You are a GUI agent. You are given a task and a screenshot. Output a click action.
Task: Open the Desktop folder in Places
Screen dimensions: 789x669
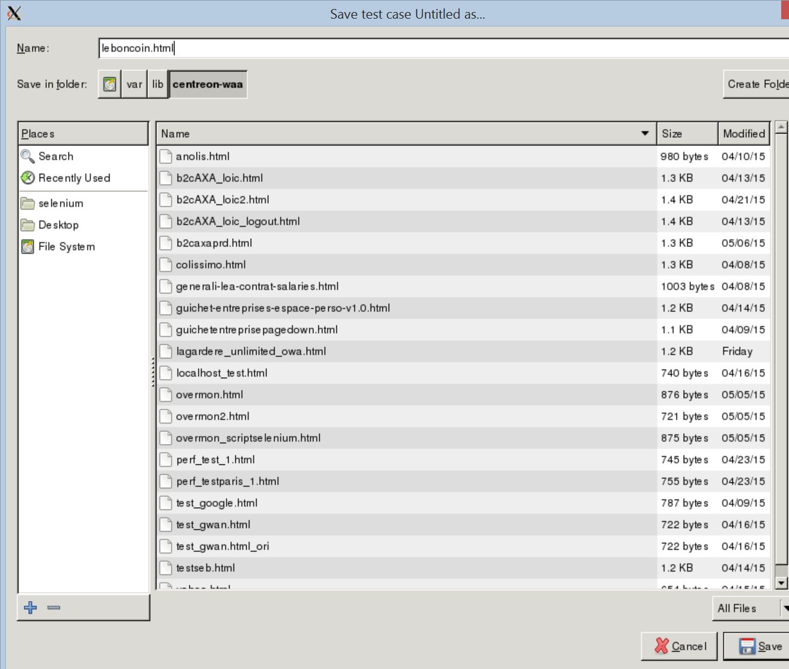click(58, 225)
